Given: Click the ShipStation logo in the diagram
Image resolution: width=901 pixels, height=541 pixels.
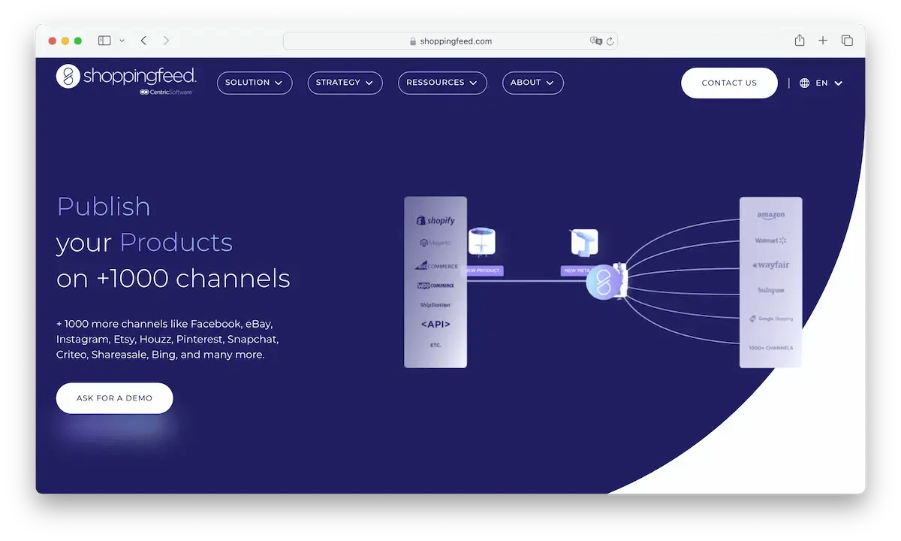Looking at the screenshot, I should pos(435,305).
